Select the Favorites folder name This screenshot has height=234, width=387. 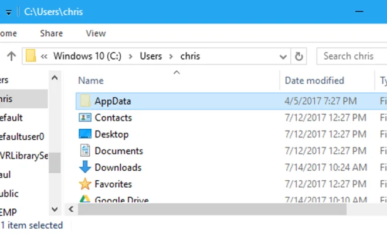tap(113, 184)
